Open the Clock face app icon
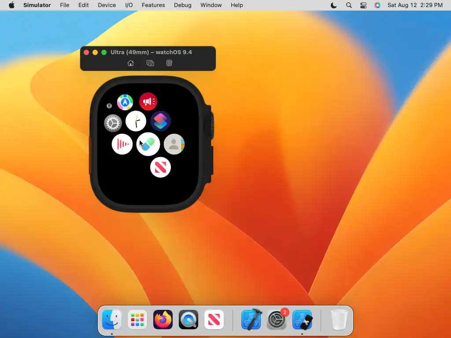Viewport: 451px width, 338px height. (136, 121)
